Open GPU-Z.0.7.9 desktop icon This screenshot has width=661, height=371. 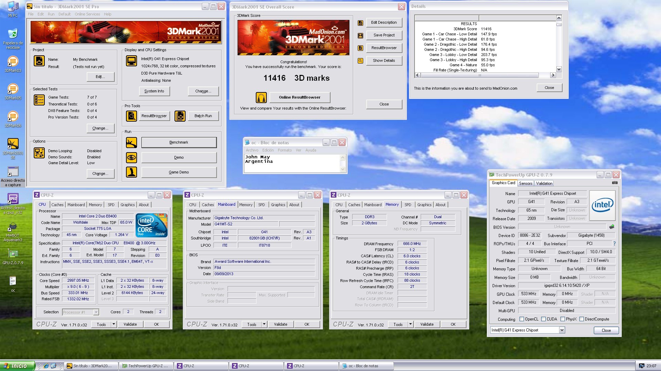pyautogui.click(x=13, y=257)
